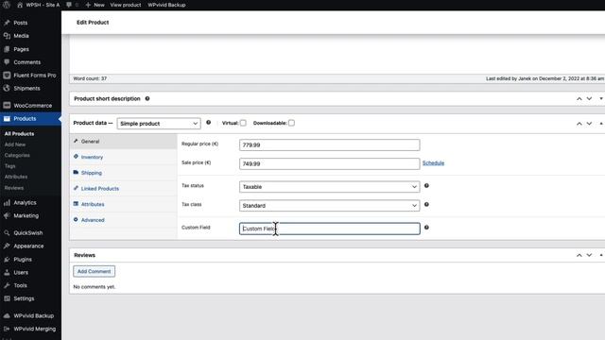605x340 pixels.
Task: Click the Add Comment button
Action: [x=95, y=271]
